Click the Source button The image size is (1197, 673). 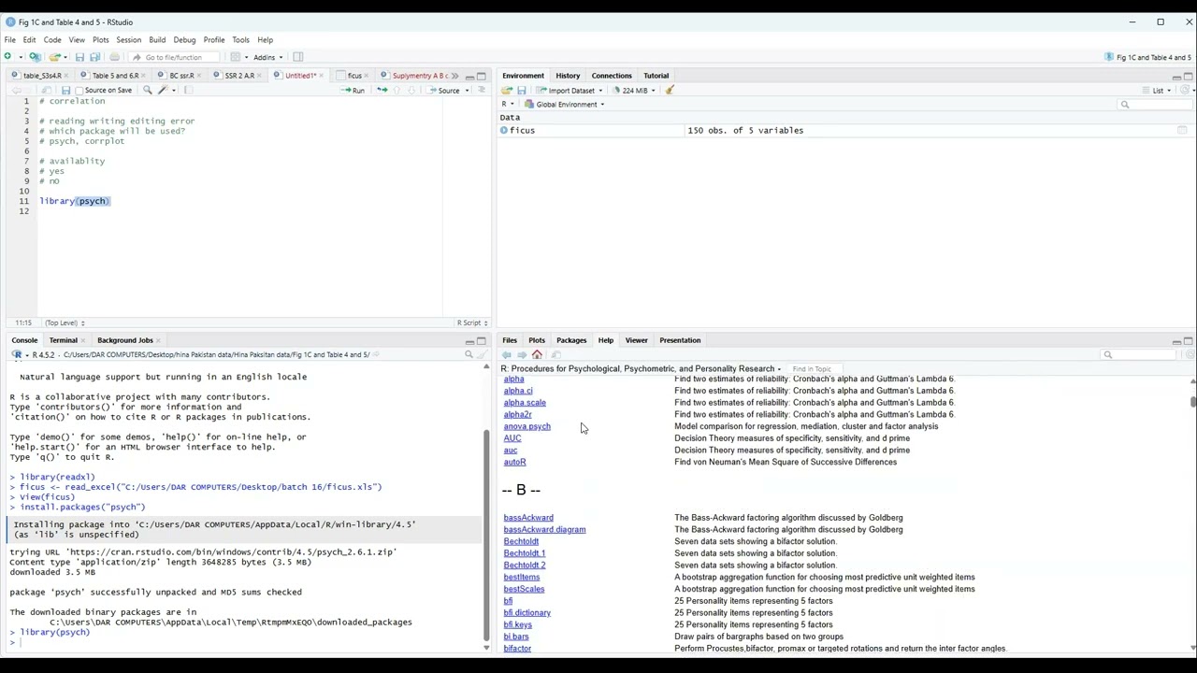[x=444, y=91]
